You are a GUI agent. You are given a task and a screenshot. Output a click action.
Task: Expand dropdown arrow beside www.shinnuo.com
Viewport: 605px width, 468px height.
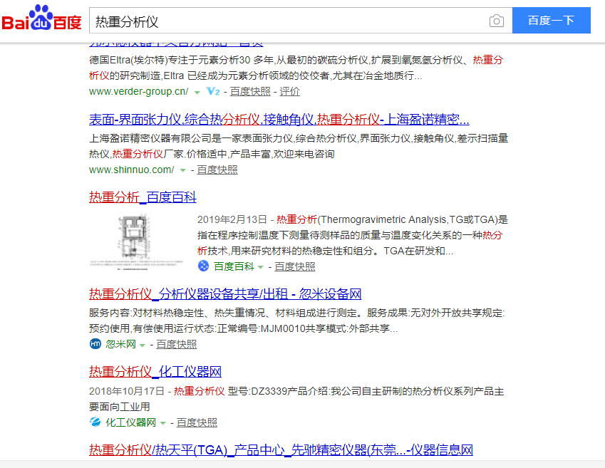183,170
